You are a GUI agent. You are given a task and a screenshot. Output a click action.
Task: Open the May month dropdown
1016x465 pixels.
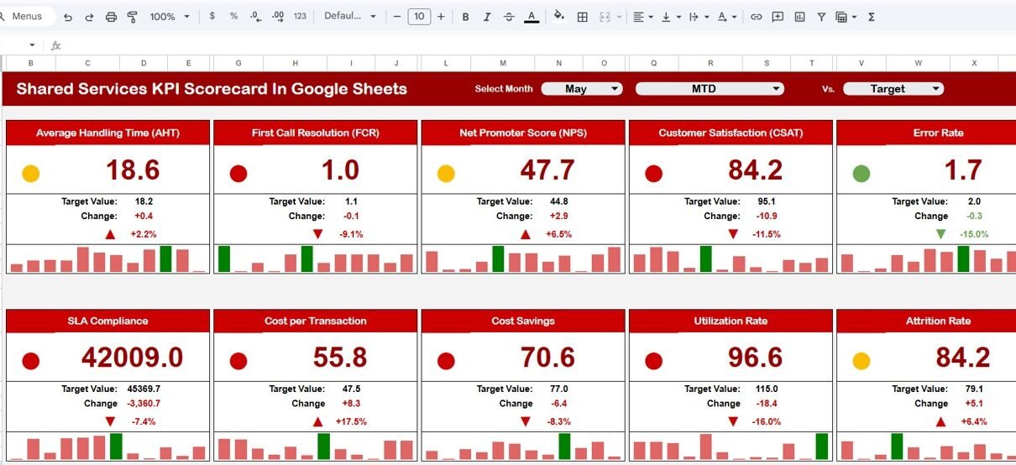[581, 89]
